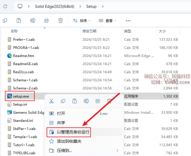Open the 排序 sort dropdown
The height and width of the screenshot is (156, 191).
82,21
